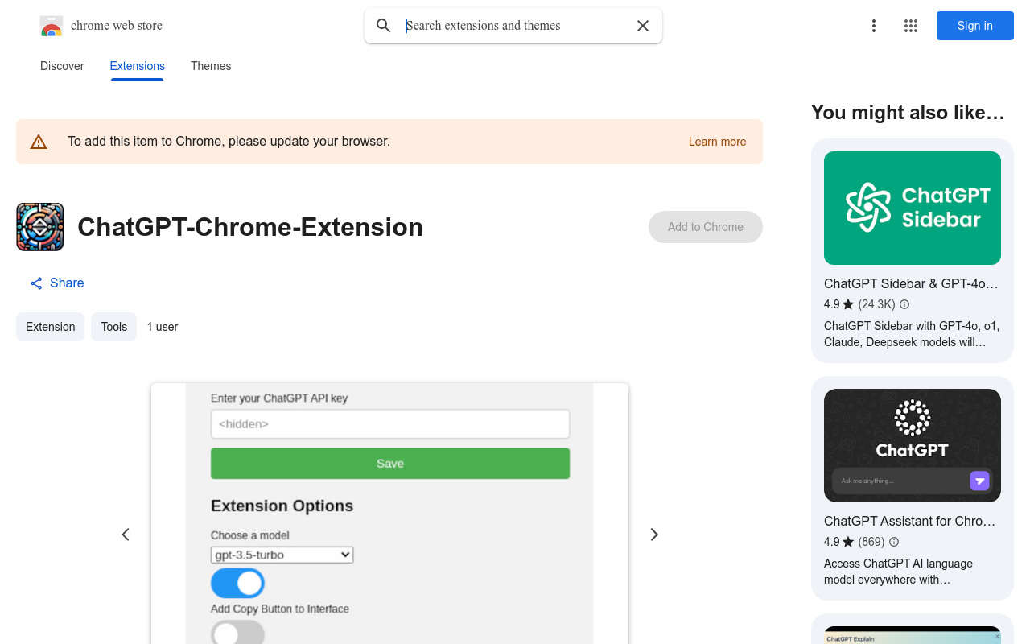Click the hidden API key field

coord(390,424)
